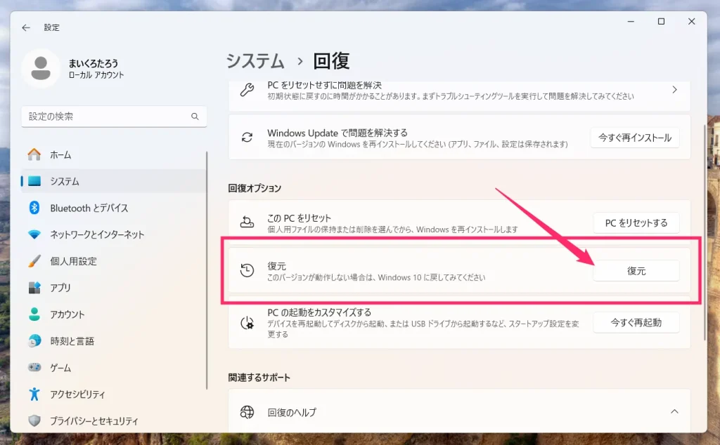Viewport: 720px width, 445px height.
Task: Open アカウント settings category
Action: (x=113, y=314)
